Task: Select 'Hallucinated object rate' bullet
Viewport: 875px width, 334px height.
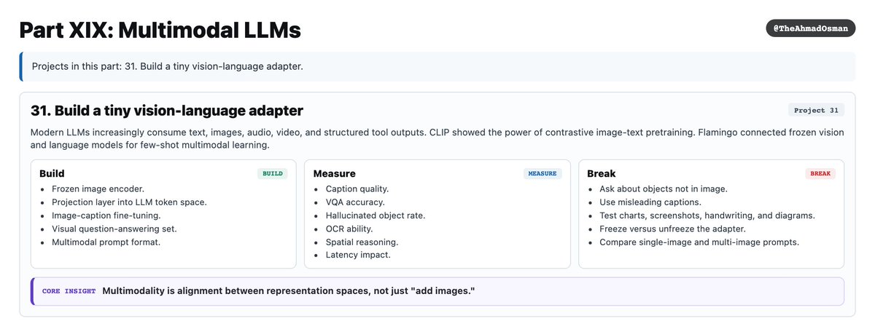Action: [x=375, y=215]
